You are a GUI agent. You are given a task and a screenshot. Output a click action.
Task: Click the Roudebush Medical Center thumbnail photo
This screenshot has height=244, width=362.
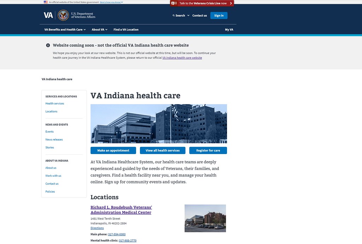coord(205,218)
